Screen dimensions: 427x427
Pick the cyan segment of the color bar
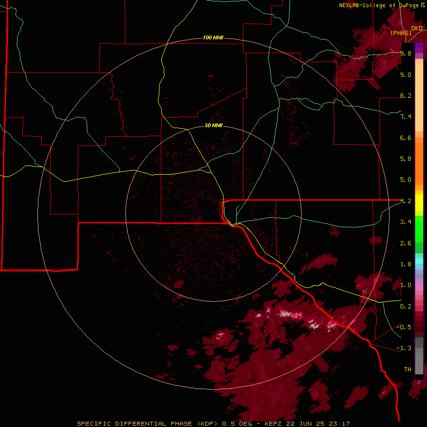419,261
